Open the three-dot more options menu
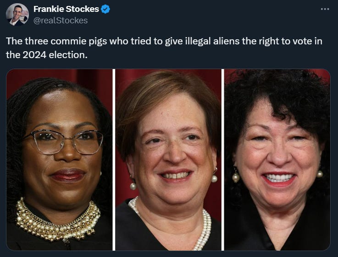Viewport: 338px width, 257px height. click(x=325, y=9)
